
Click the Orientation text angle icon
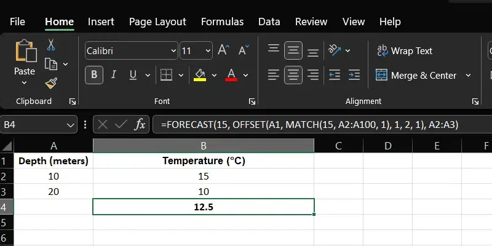click(x=334, y=50)
